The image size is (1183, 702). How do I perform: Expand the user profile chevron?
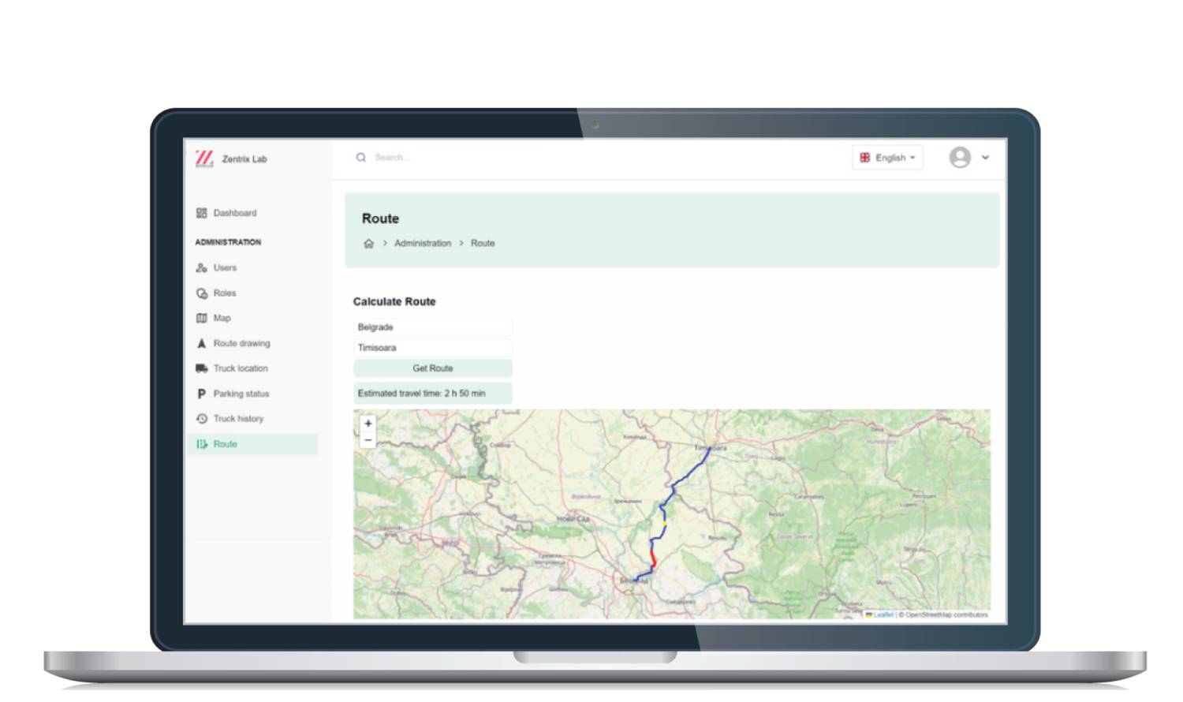[985, 158]
